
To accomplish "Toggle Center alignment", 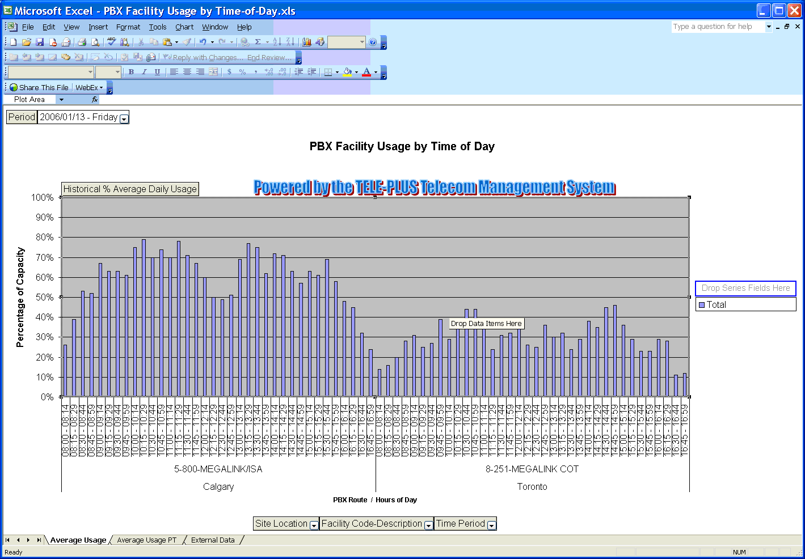I will point(187,72).
